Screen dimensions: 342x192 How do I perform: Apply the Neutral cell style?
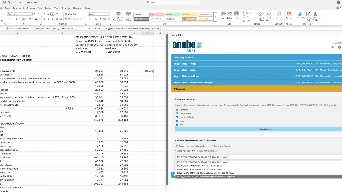pos(189,15)
